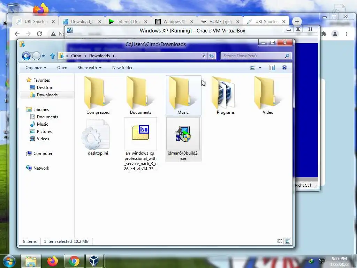Go back with the Explorer back arrow
The height and width of the screenshot is (268, 357).
coord(26,56)
